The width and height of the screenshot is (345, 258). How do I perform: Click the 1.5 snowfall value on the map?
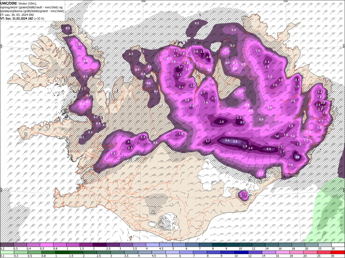pos(258,51)
